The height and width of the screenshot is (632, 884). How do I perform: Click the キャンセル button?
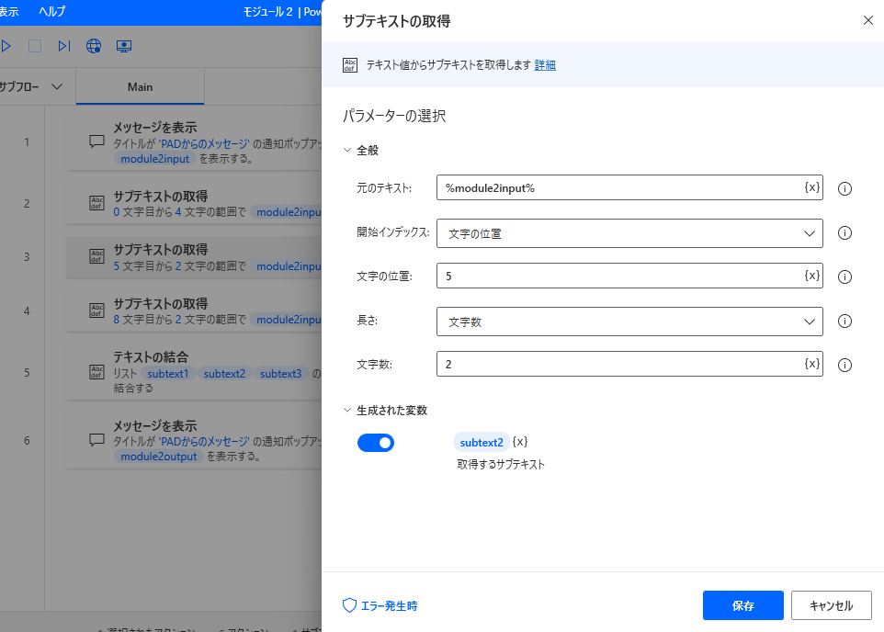pyautogui.click(x=832, y=605)
